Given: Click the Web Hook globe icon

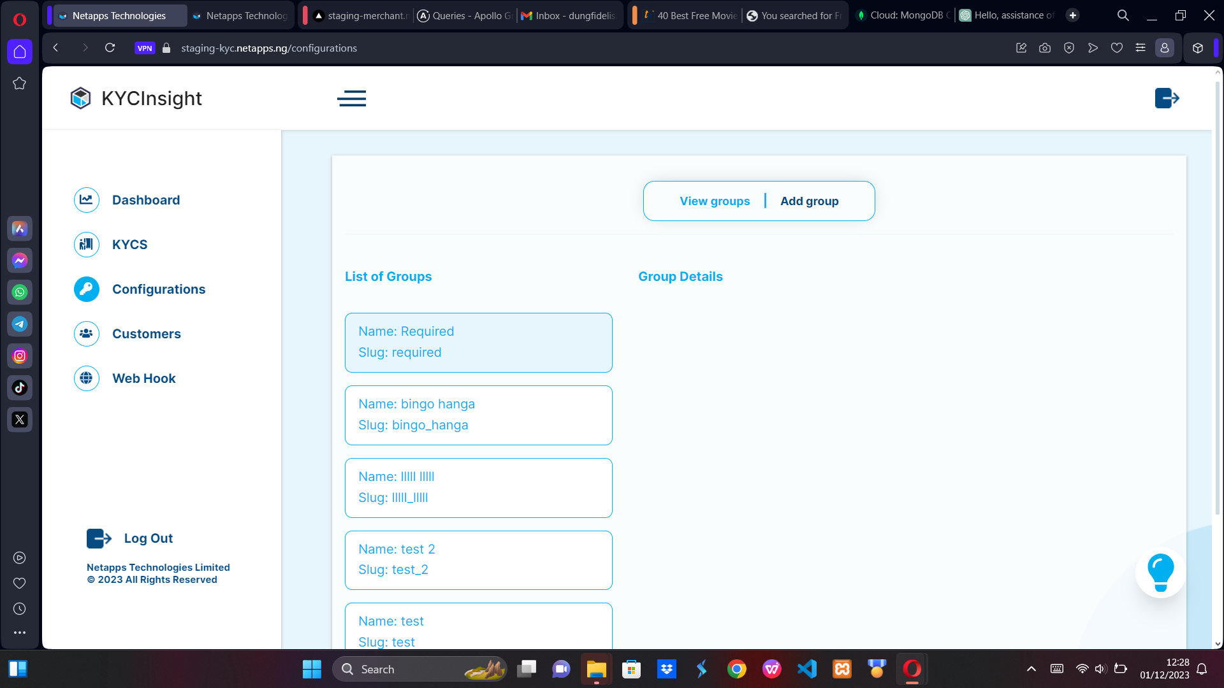Looking at the screenshot, I should [86, 378].
